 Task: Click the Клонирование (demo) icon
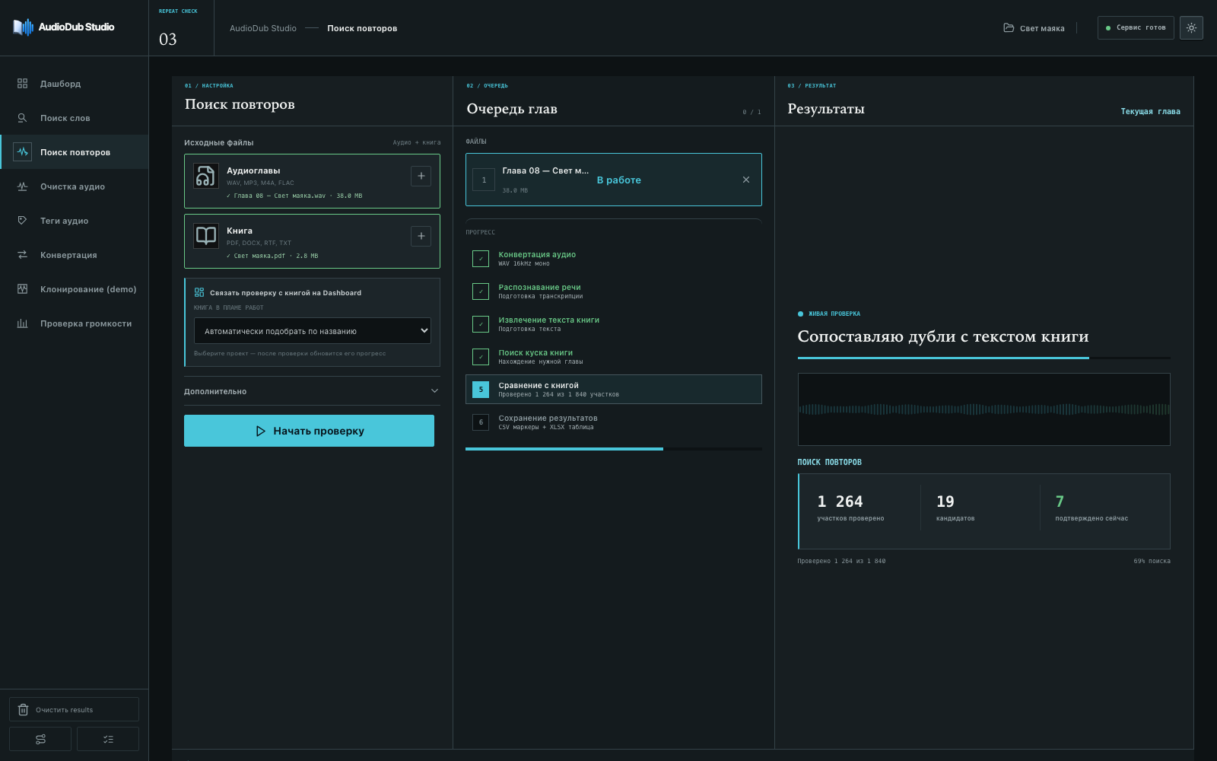(x=22, y=289)
